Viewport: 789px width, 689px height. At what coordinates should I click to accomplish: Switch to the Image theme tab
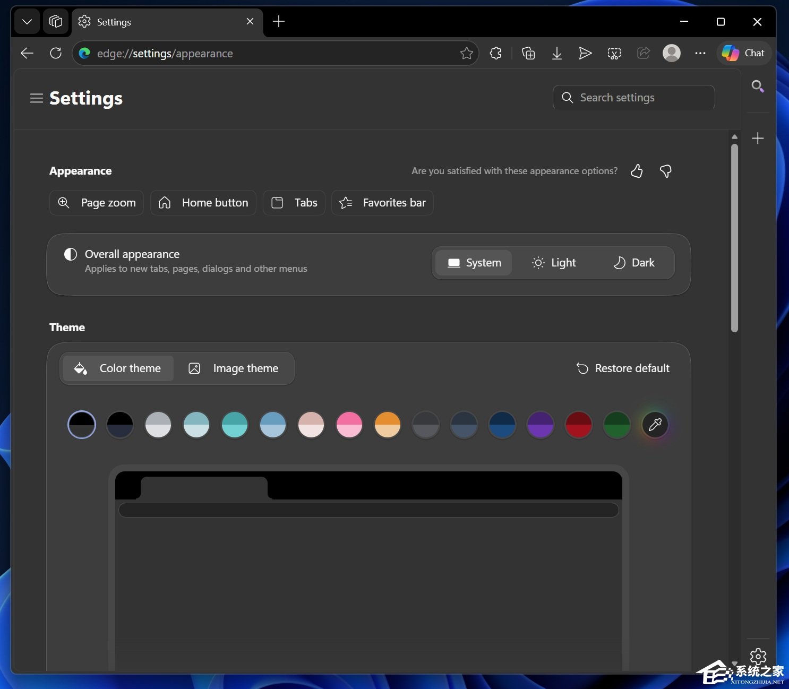pos(233,368)
